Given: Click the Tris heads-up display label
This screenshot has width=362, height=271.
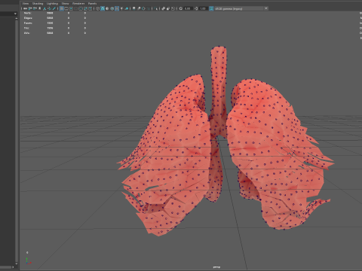Looking at the screenshot, I should coord(26,28).
